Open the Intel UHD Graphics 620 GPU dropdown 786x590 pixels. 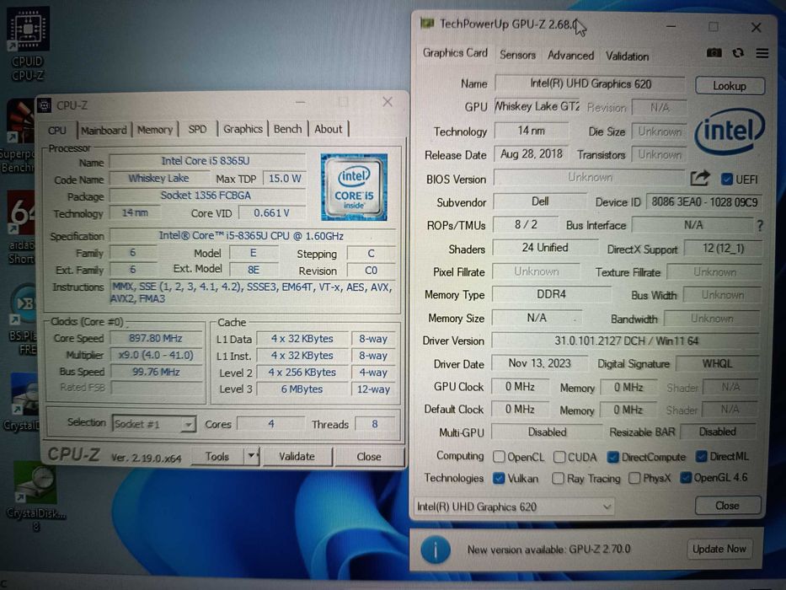point(514,507)
